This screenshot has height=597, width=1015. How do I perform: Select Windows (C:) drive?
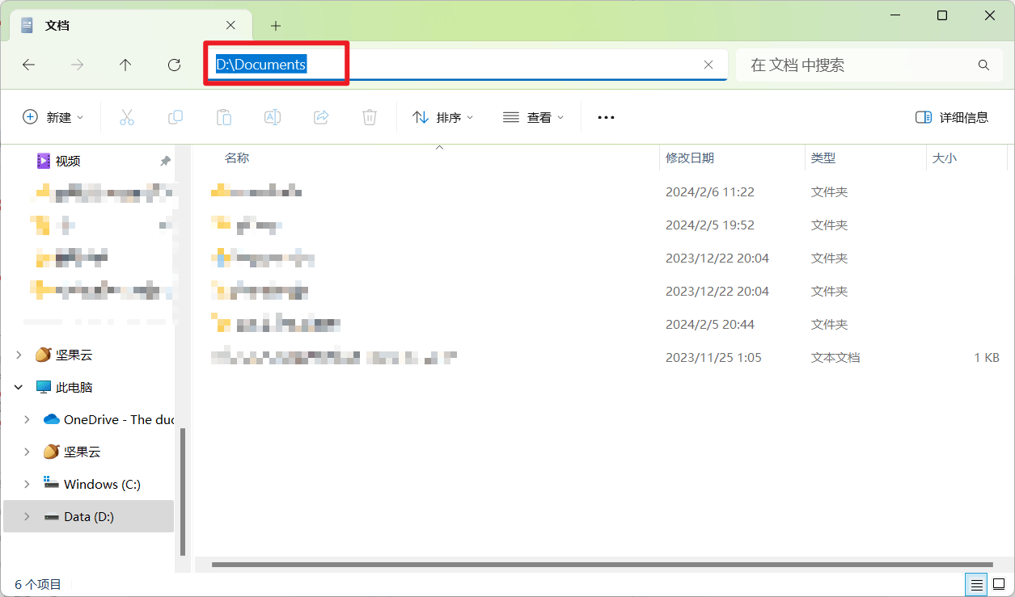[x=102, y=484]
